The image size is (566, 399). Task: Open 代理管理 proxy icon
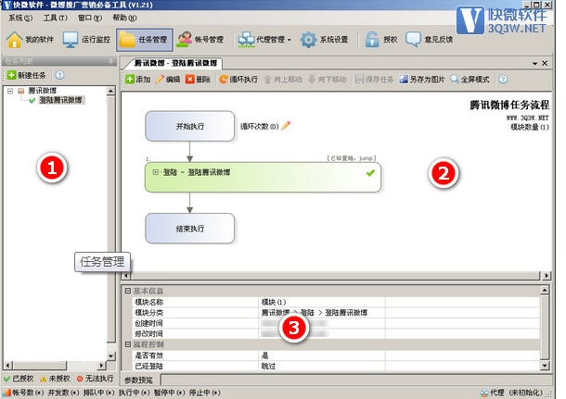tap(246, 40)
